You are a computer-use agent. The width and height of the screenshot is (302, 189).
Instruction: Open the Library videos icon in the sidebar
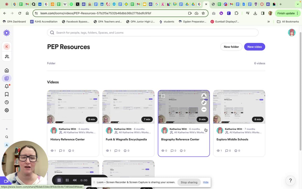point(7,78)
